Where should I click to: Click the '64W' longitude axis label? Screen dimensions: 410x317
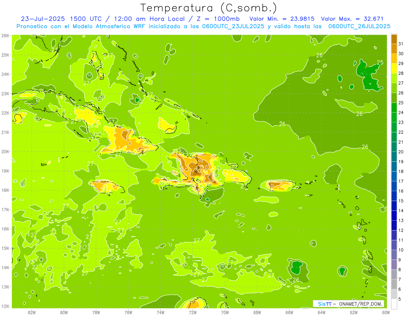click(322, 312)
